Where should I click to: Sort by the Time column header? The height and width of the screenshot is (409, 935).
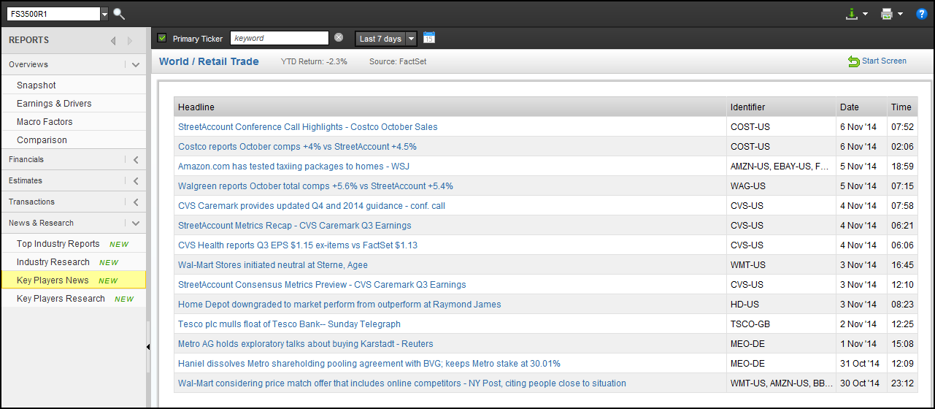pyautogui.click(x=902, y=107)
